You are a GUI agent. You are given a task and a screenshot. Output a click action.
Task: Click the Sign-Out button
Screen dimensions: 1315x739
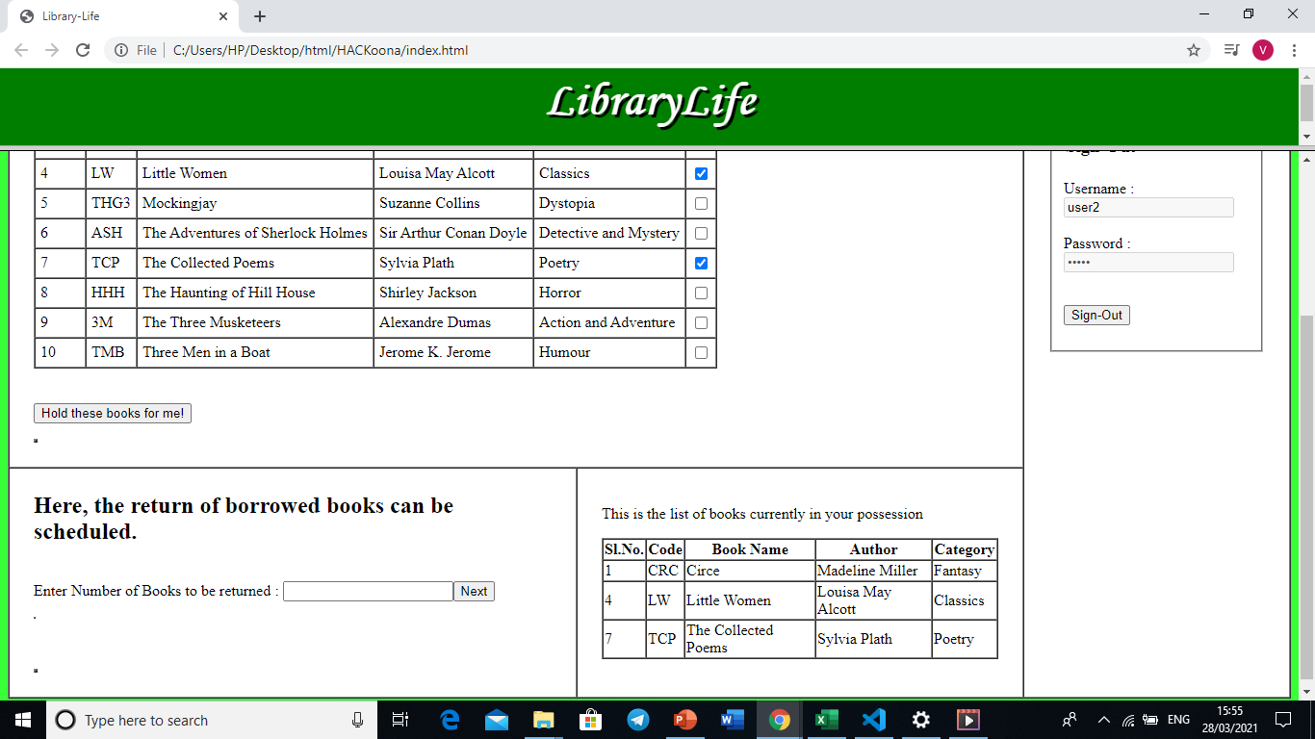1096,315
